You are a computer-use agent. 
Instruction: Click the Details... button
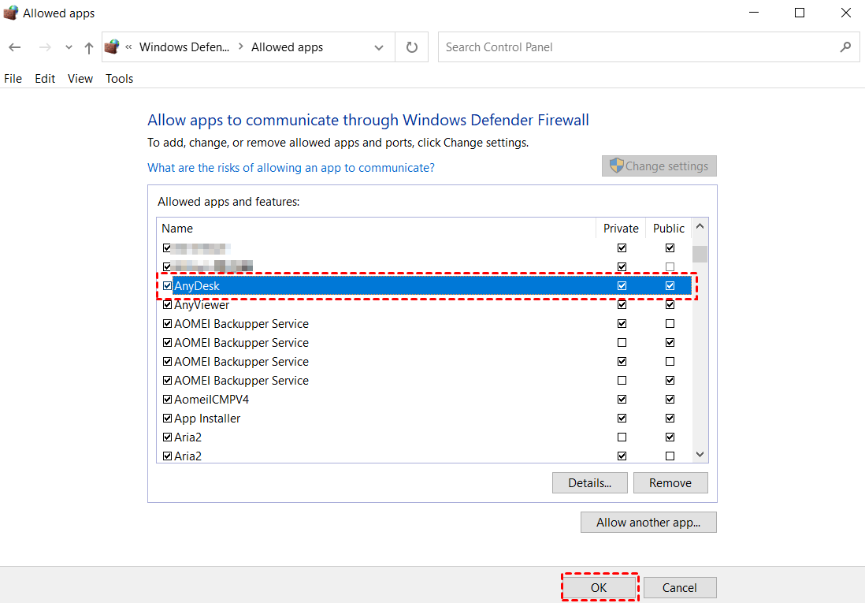pyautogui.click(x=590, y=482)
